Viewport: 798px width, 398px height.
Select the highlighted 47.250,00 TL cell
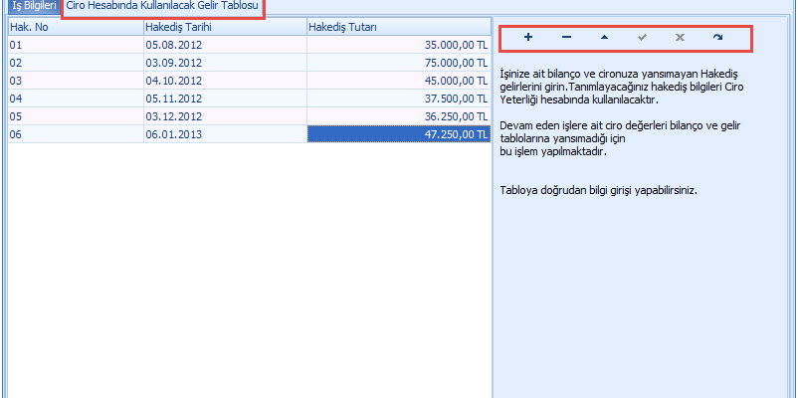coord(398,134)
